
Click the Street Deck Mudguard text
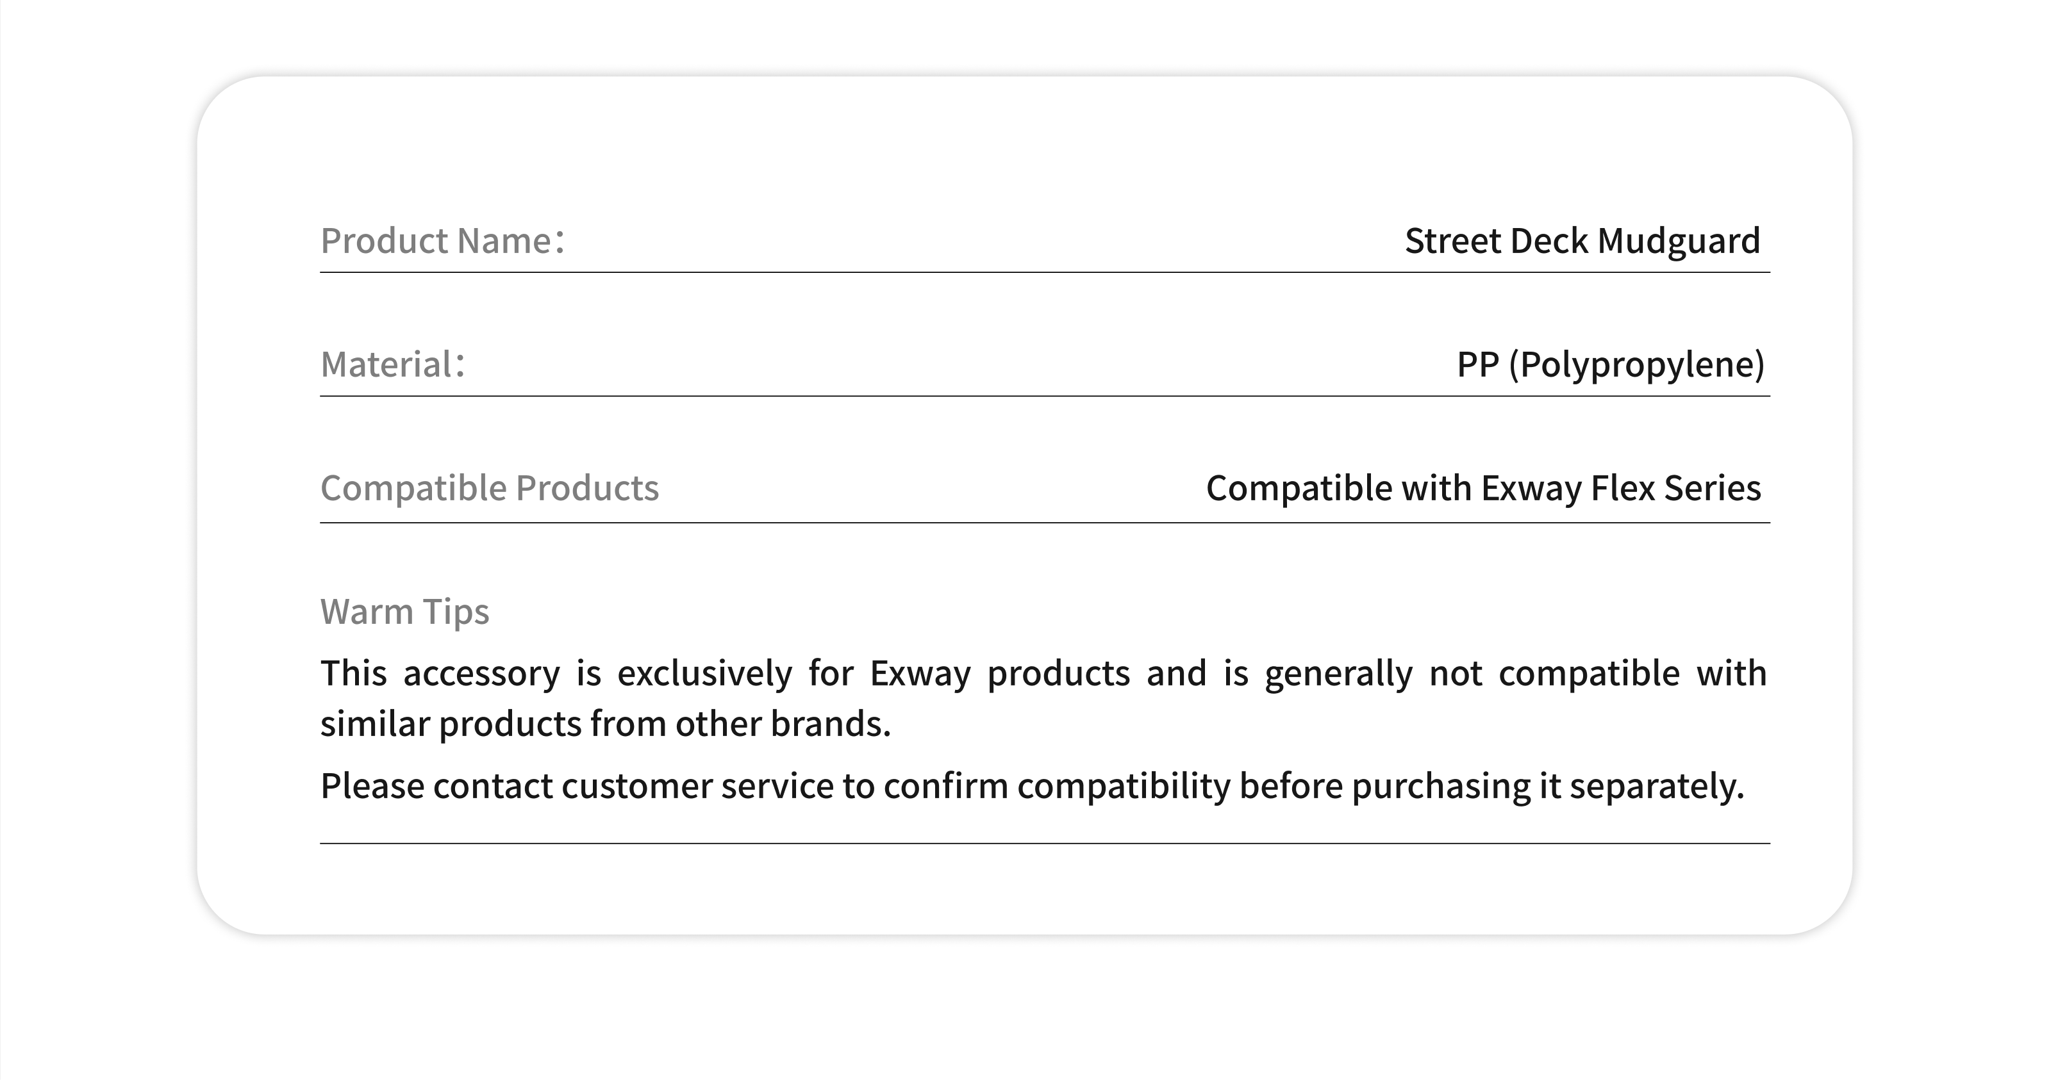(1581, 240)
